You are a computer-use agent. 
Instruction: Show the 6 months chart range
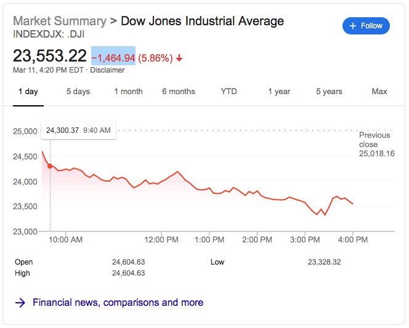179,92
